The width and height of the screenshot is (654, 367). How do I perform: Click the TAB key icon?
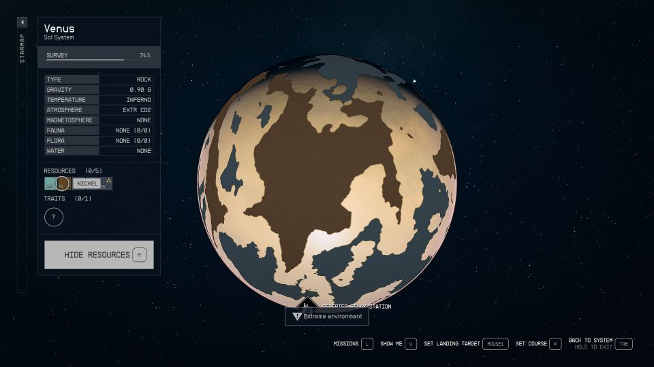624,344
